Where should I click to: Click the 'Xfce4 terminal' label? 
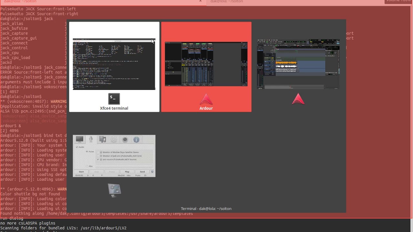[114, 108]
